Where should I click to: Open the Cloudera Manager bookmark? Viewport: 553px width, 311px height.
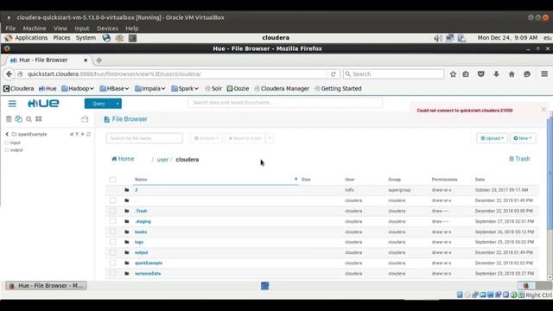pos(282,88)
